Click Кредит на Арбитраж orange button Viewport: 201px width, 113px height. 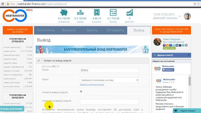(18, 30)
